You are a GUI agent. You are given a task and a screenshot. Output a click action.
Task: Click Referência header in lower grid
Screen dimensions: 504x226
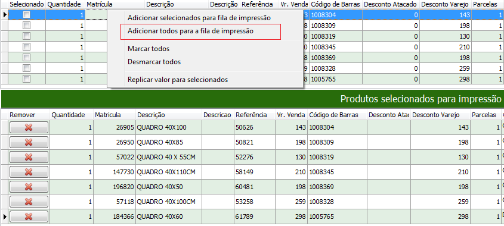pyautogui.click(x=255, y=115)
